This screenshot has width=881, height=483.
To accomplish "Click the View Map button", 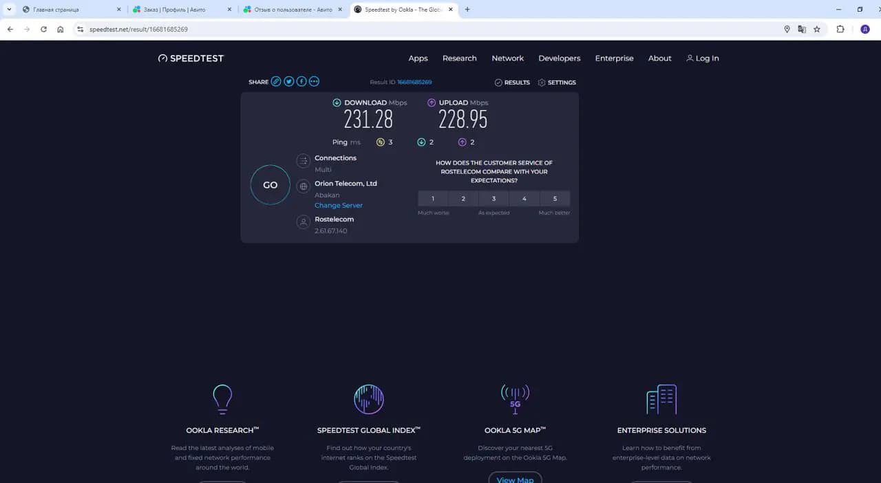I will coord(515,480).
